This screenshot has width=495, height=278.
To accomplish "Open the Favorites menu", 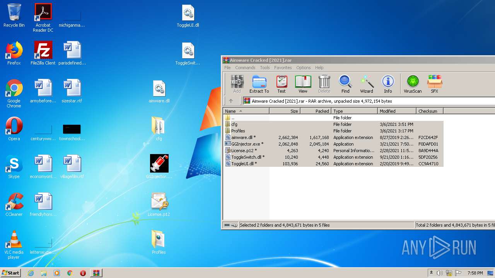I will click(x=283, y=68).
